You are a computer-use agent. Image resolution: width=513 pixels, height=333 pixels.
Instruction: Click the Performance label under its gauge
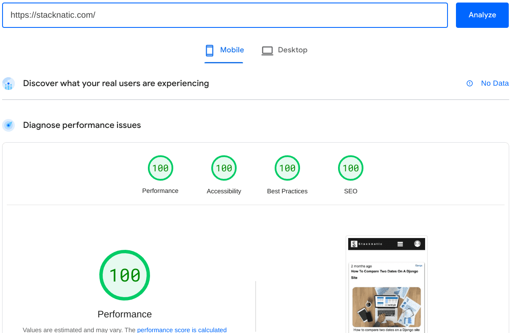click(160, 191)
